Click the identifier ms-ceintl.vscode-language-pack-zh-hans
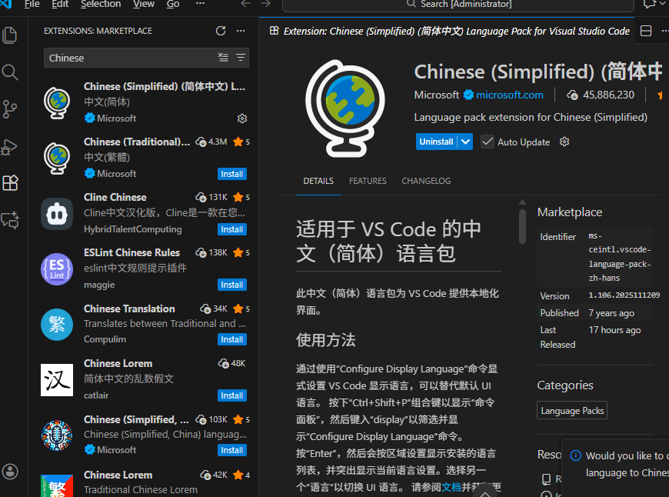 coord(620,257)
